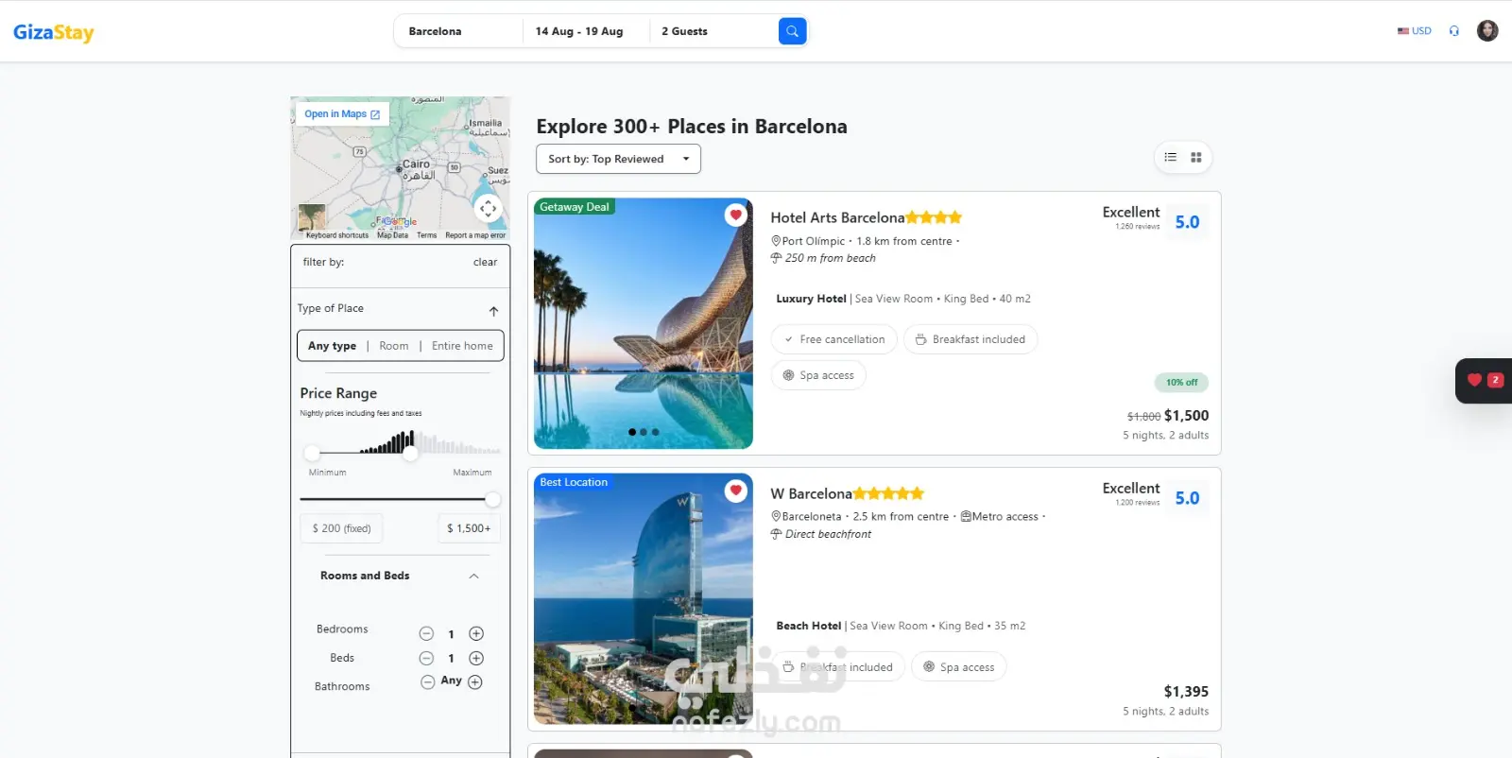Switch to grid view layout
The width and height of the screenshot is (1512, 758).
(1195, 158)
